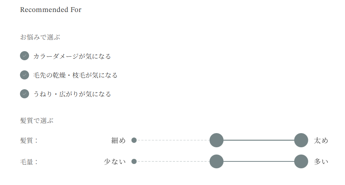Click the 少ない label
345x185 pixels.
click(115, 161)
